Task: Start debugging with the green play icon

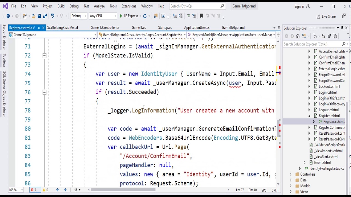Action: (121, 16)
